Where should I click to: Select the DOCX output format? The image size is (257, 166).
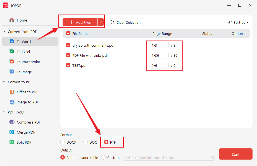pos(63,142)
